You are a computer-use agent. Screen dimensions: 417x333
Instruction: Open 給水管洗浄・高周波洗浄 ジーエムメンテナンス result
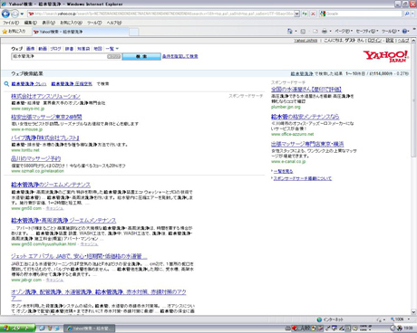[x=63, y=221]
